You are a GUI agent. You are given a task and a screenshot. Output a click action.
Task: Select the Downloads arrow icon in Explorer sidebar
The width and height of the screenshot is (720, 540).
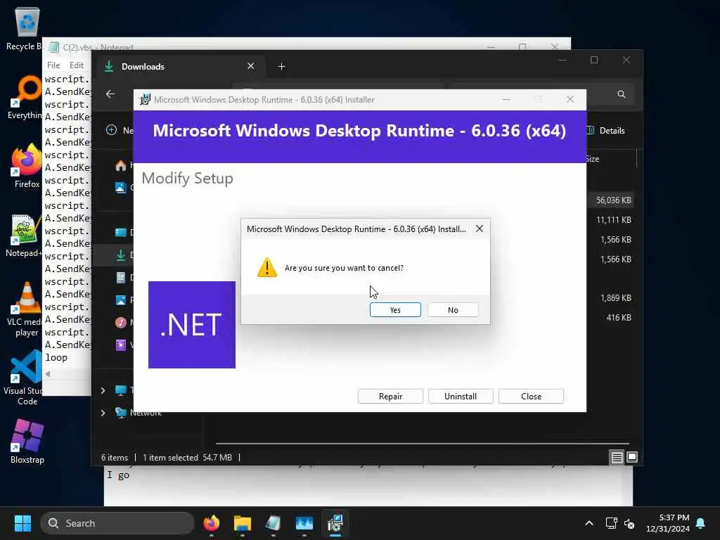pyautogui.click(x=121, y=255)
